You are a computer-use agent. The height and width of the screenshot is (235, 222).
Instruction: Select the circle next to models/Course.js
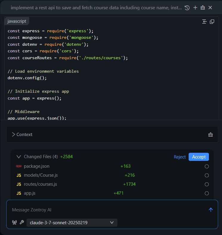click(x=207, y=175)
